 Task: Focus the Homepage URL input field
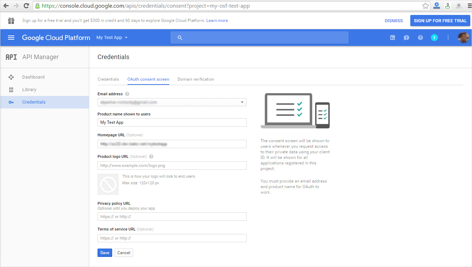point(172,144)
